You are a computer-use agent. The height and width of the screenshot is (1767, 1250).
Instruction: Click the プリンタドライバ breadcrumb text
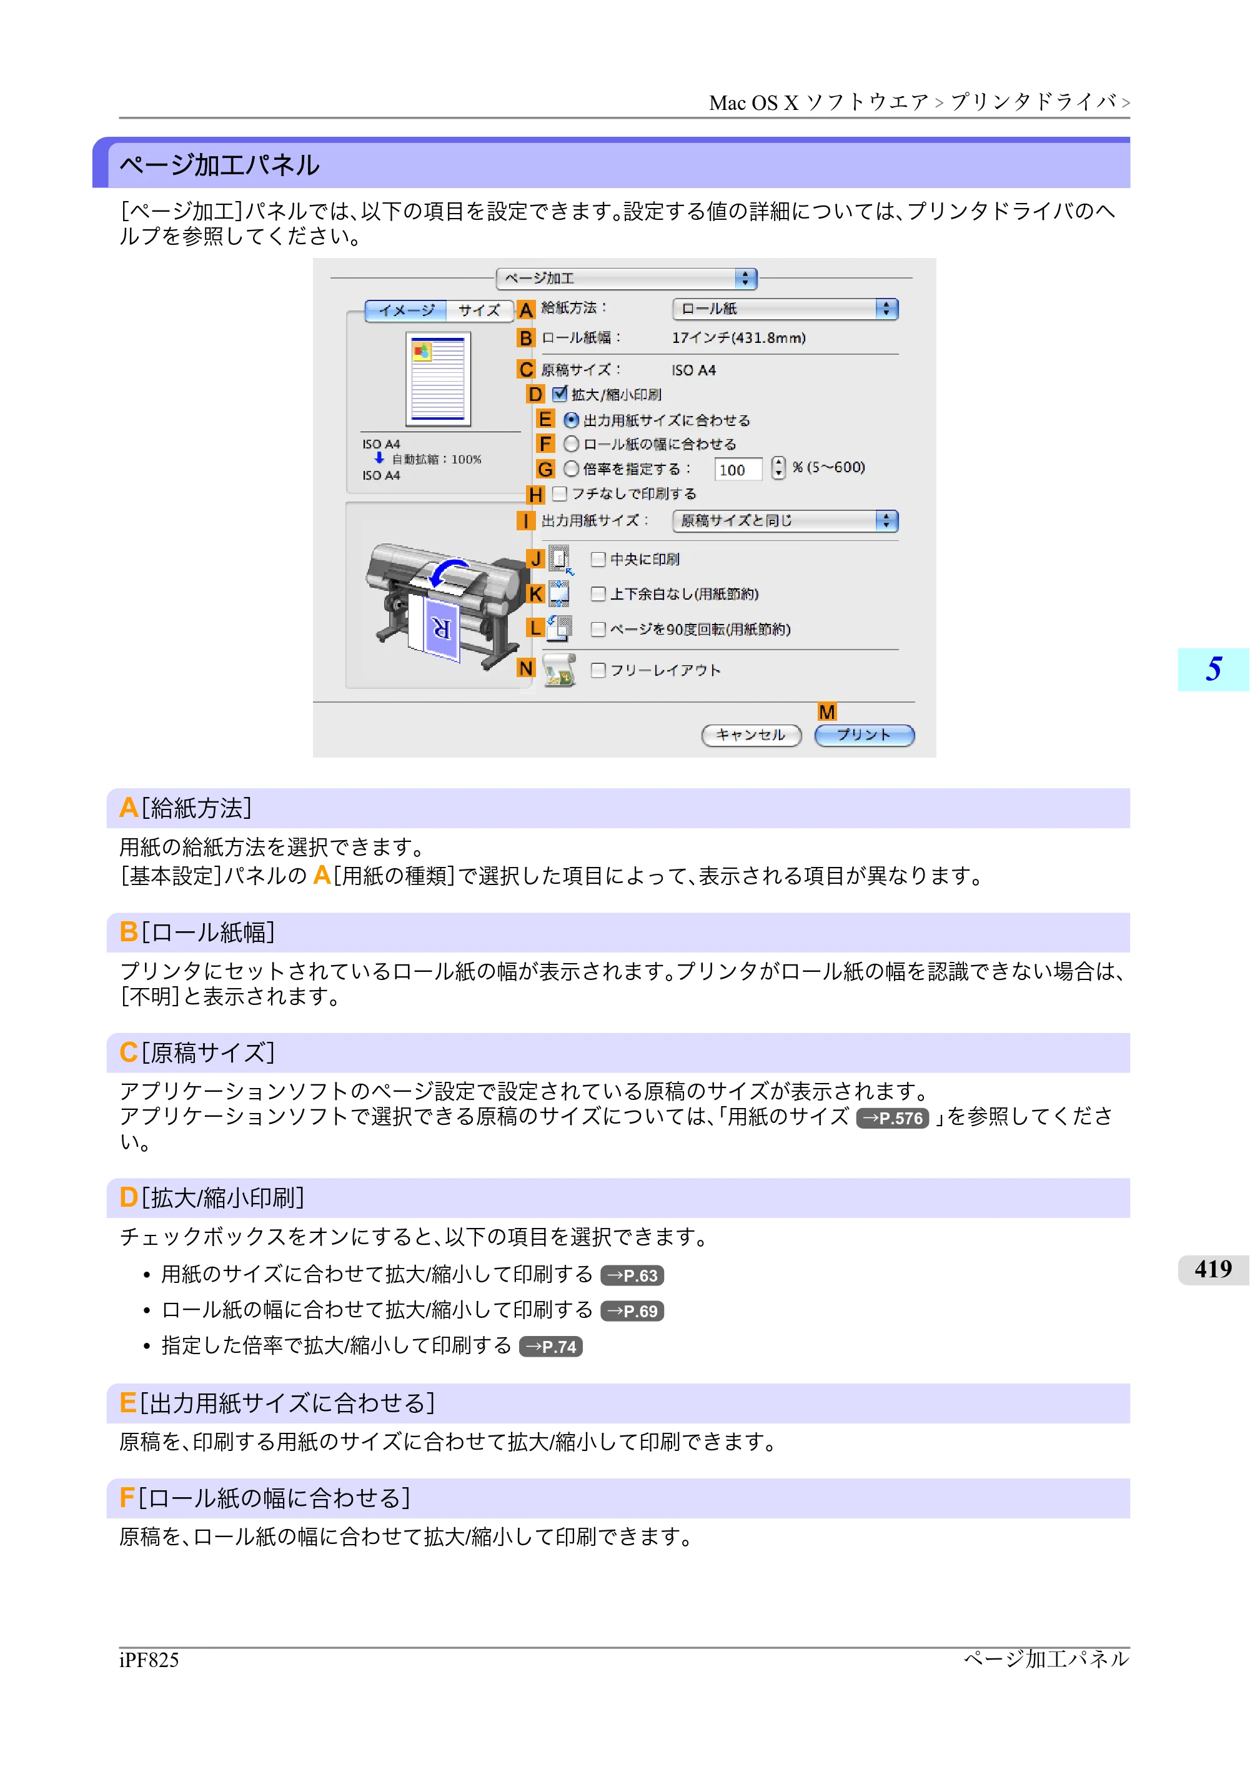(x=1034, y=102)
